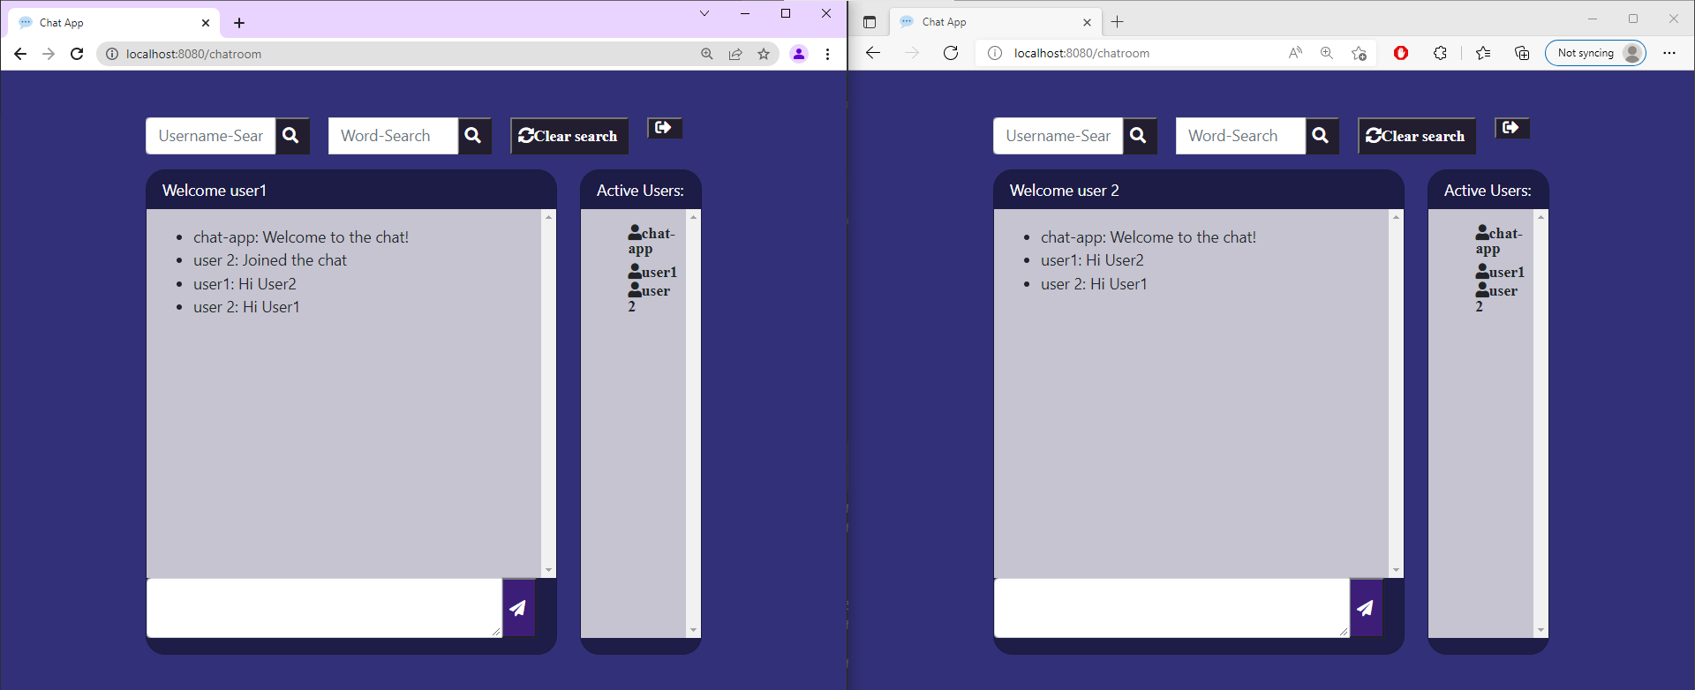Image resolution: width=1695 pixels, height=690 pixels.
Task: Click Read aloud icon in Edge
Action: pos(1295,53)
